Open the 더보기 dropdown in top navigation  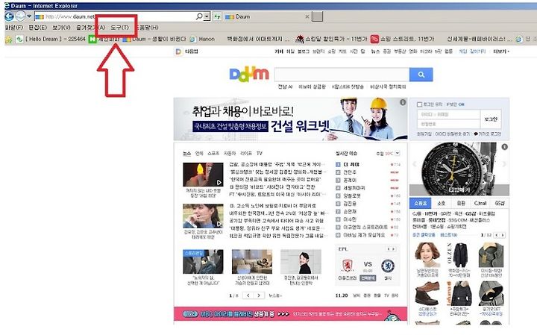501,51
